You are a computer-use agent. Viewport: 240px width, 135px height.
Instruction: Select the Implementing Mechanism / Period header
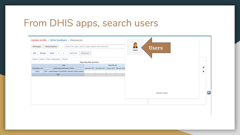[x=63, y=68]
